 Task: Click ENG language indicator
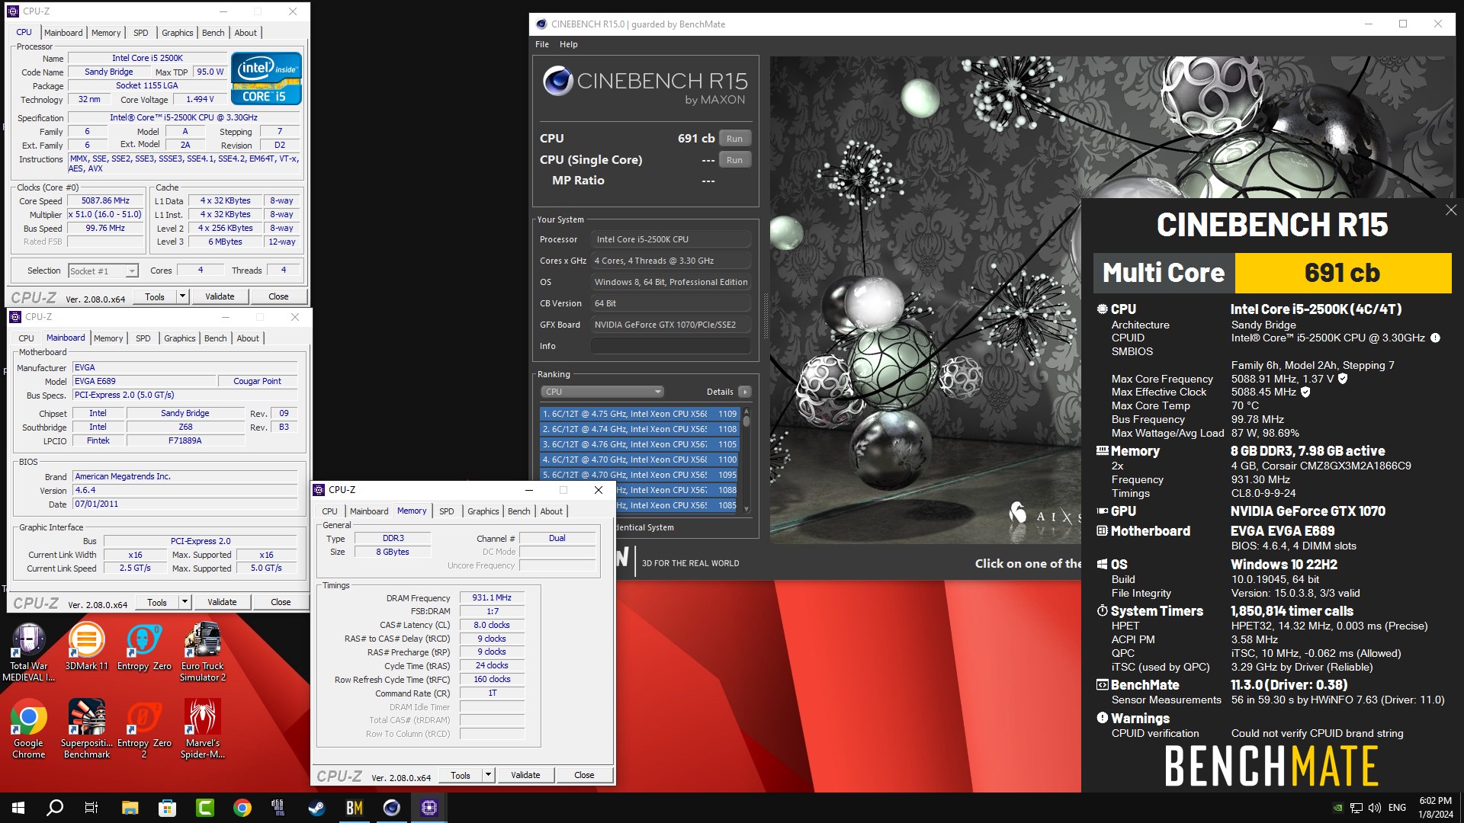[x=1397, y=808]
